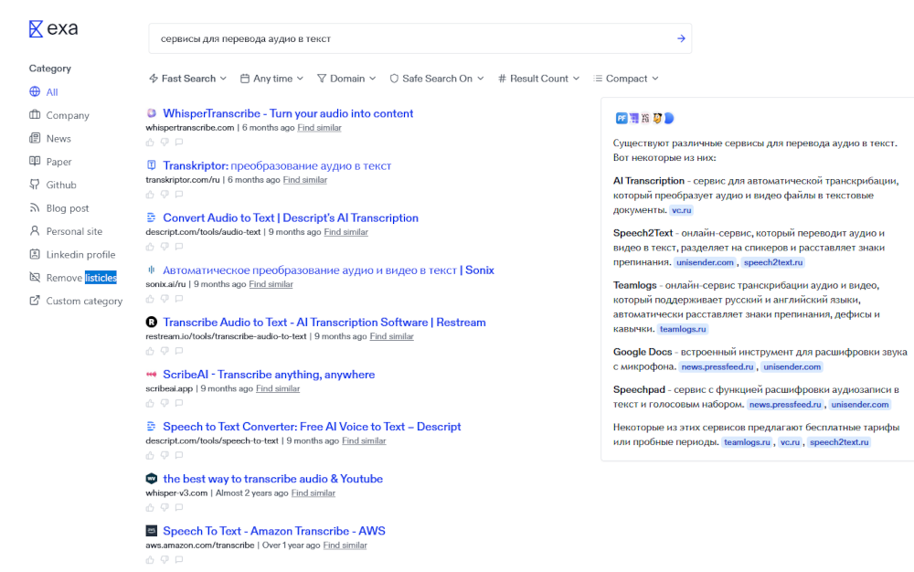Thumbs up the Sonix result
Screen dimensions: 914x572
(x=151, y=299)
